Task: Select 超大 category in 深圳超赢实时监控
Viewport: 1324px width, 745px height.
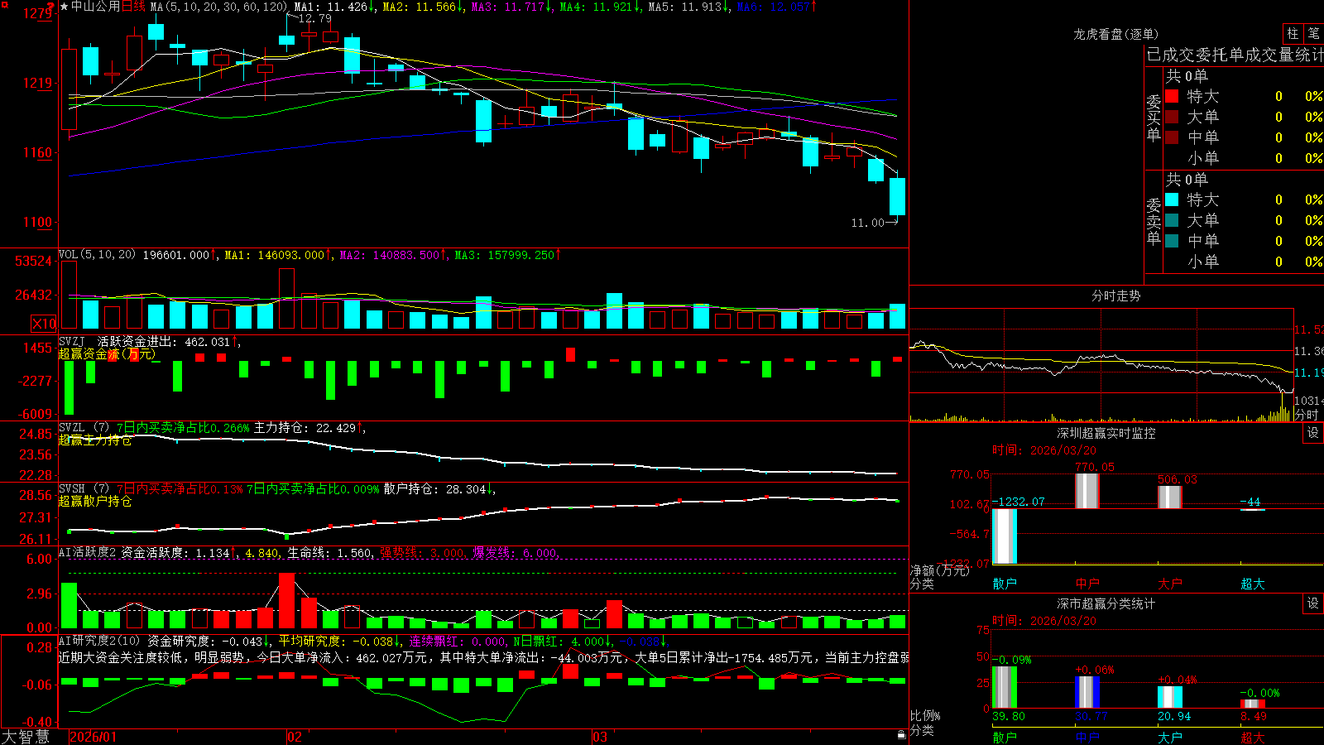Action: 1253,584
